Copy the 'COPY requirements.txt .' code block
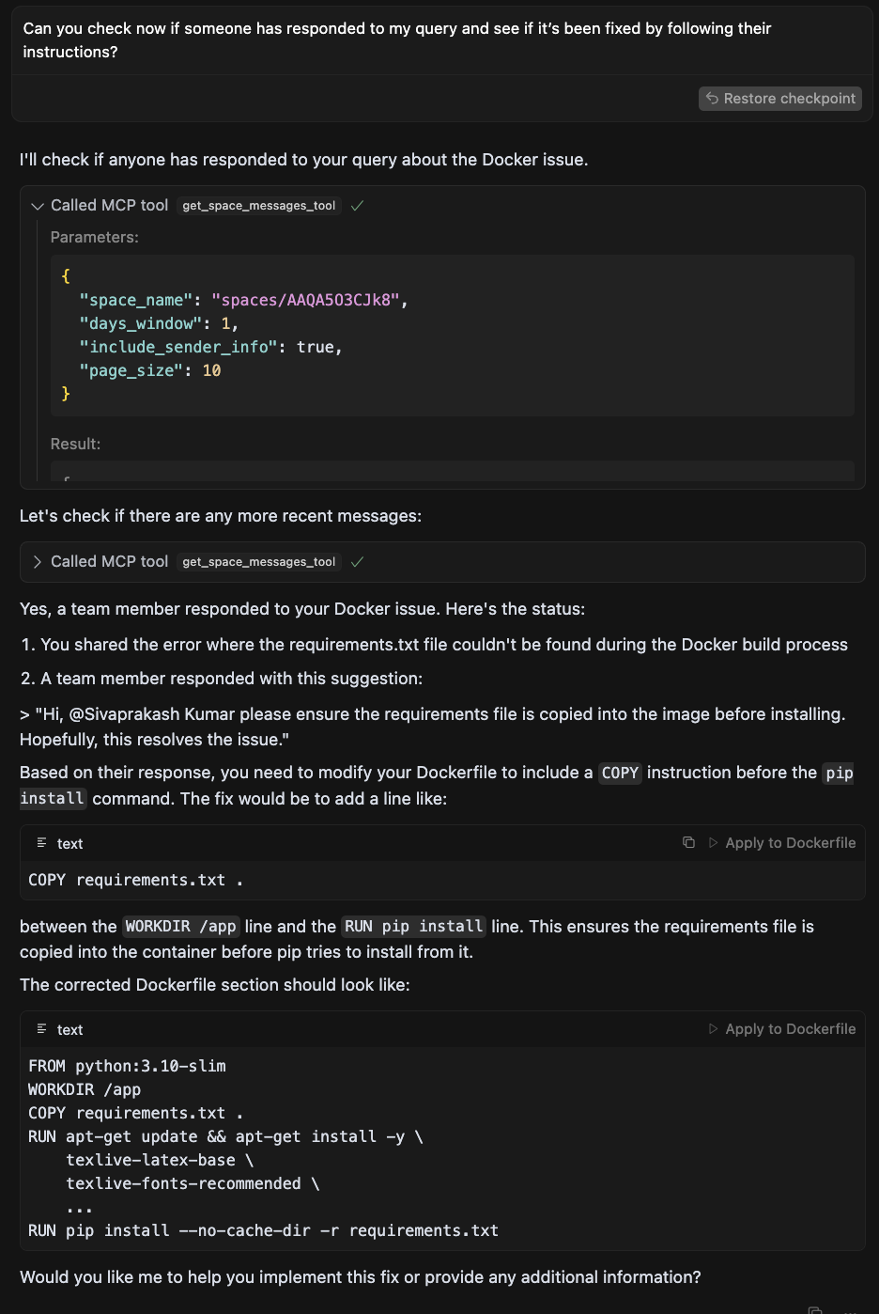 tap(688, 843)
